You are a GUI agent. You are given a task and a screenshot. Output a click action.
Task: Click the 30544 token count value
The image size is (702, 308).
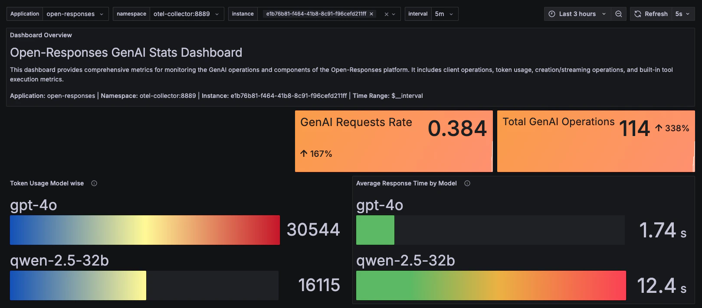[313, 230]
